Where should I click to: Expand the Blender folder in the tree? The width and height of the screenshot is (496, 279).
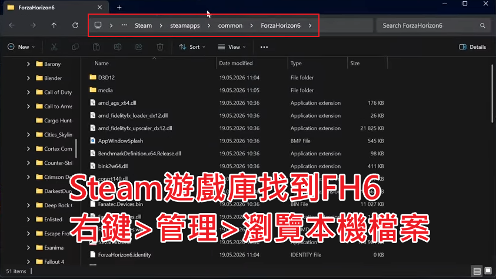(x=28, y=78)
